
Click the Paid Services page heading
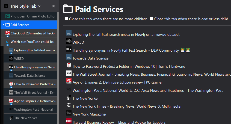click(99, 9)
